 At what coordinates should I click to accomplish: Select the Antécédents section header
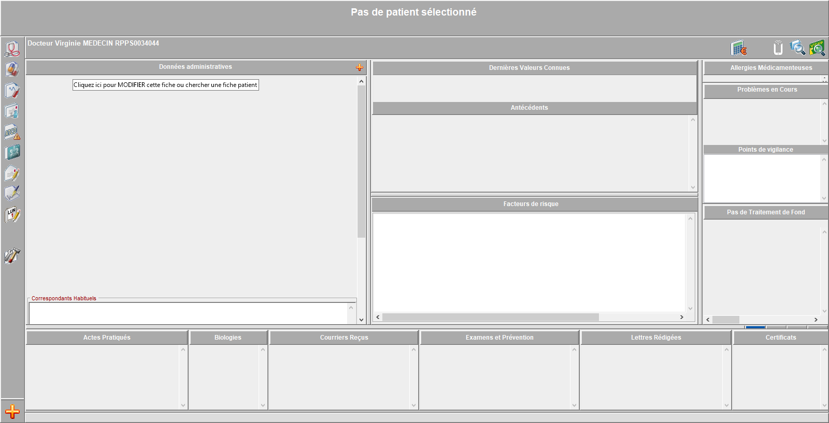pyautogui.click(x=529, y=108)
